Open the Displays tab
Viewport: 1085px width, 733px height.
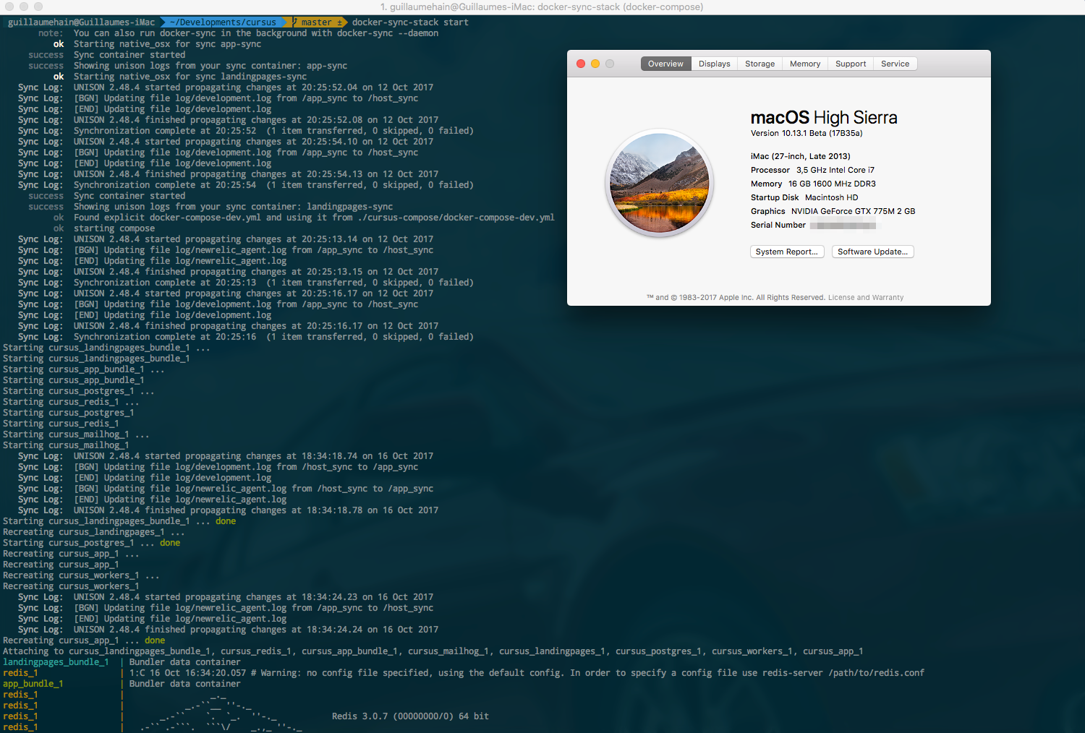pyautogui.click(x=714, y=64)
